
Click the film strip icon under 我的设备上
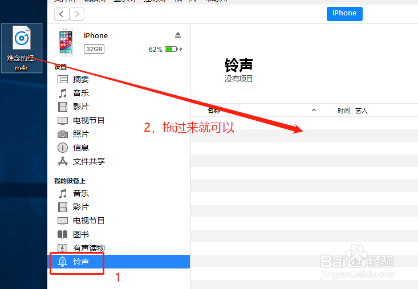(63, 207)
